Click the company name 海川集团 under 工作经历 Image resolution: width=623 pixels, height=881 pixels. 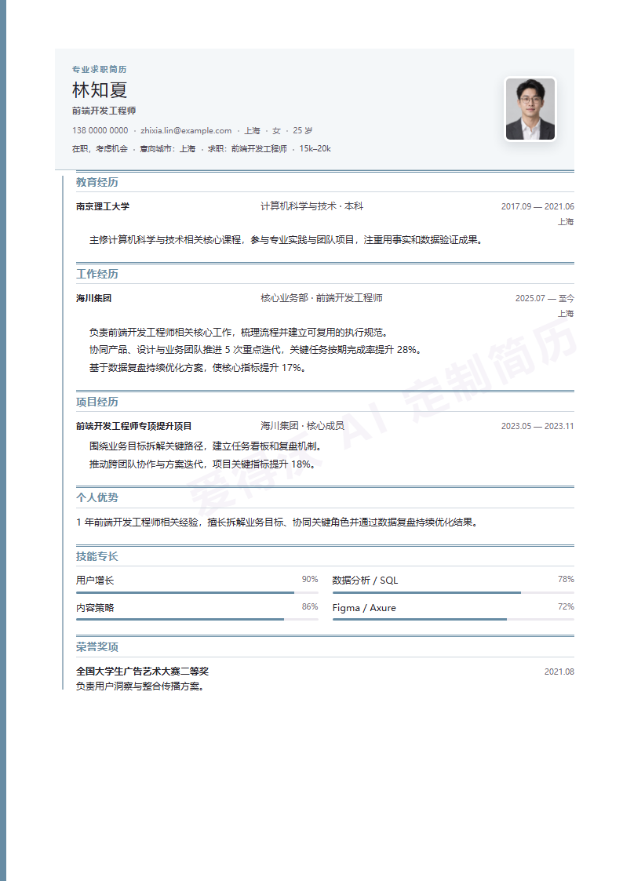[x=94, y=298]
